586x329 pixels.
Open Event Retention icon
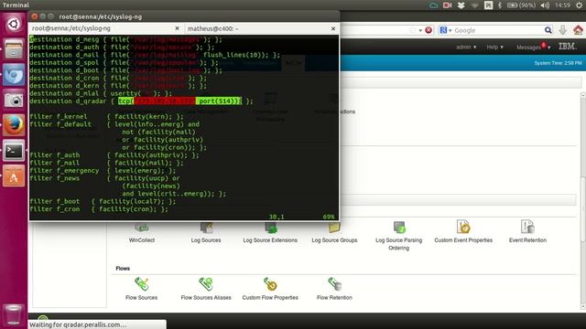point(527,227)
